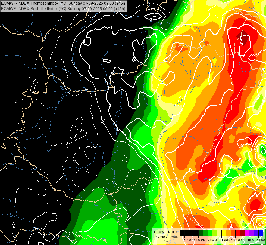Image resolution: width=266 pixels, height=245 pixels.
Task: Select the dark red 39–40 legend swatch
Action: pyautogui.click(x=242, y=233)
